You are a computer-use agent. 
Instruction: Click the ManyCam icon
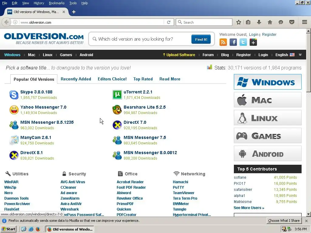pyautogui.click(x=14, y=140)
